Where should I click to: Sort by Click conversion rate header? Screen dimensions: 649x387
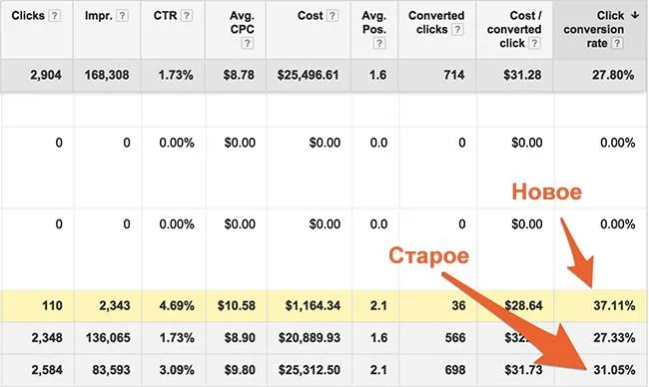[x=593, y=29]
